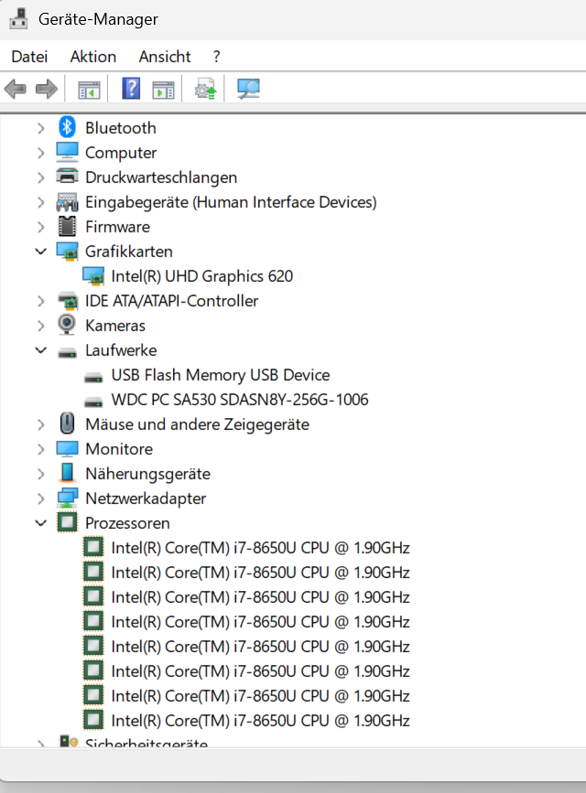This screenshot has width=586, height=793.
Task: Open the ? help menu
Action: click(217, 57)
